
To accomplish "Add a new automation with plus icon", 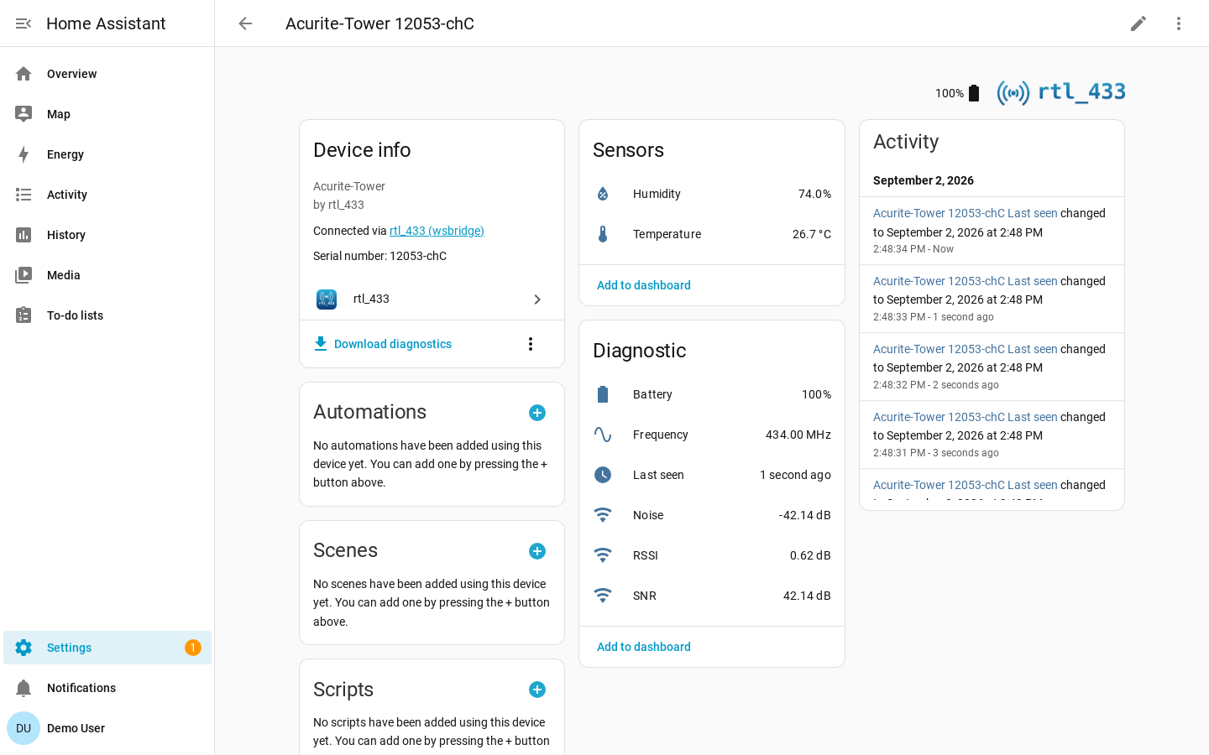I will (537, 413).
